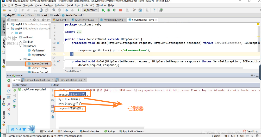Expand the day05 module node

[x=8, y=24]
